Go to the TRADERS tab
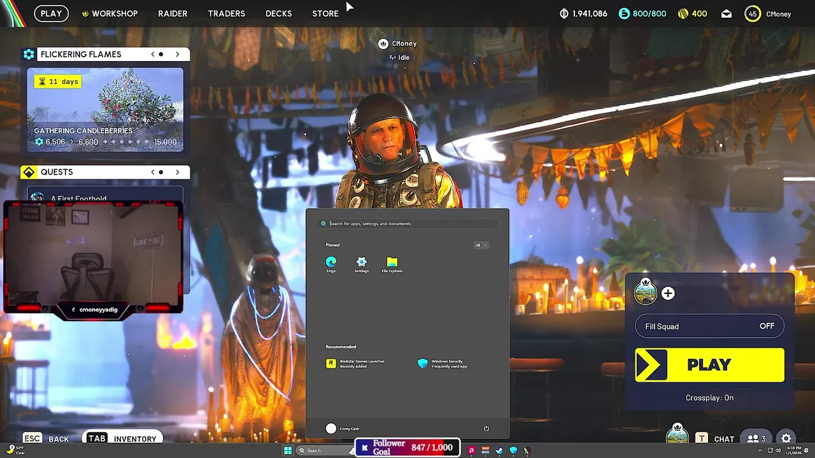Screen dimensions: 815x458 [x=226, y=13]
